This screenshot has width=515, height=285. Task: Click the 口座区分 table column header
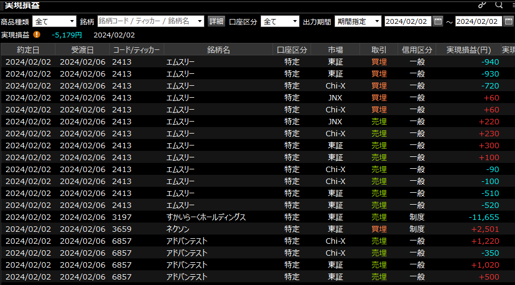pos(291,50)
